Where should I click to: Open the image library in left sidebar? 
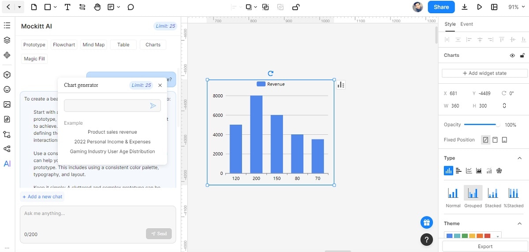[x=7, y=104]
